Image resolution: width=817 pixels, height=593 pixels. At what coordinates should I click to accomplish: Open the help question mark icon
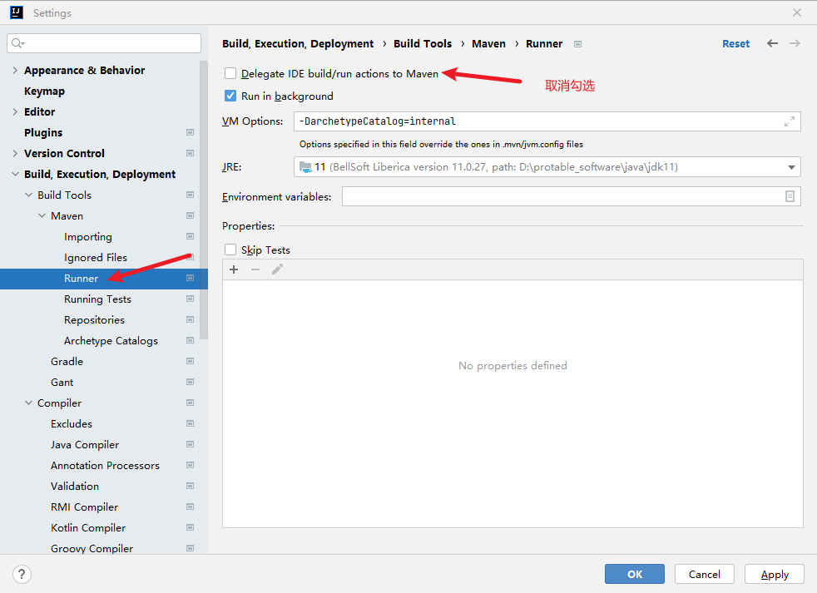(22, 574)
